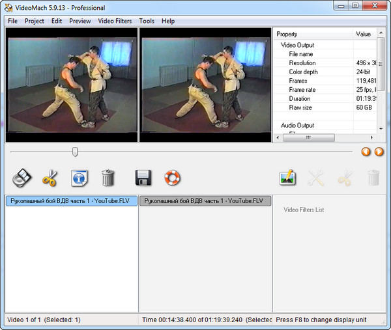The height and width of the screenshot is (330, 391).
Task: Open the Video Filters menu
Action: (x=115, y=21)
